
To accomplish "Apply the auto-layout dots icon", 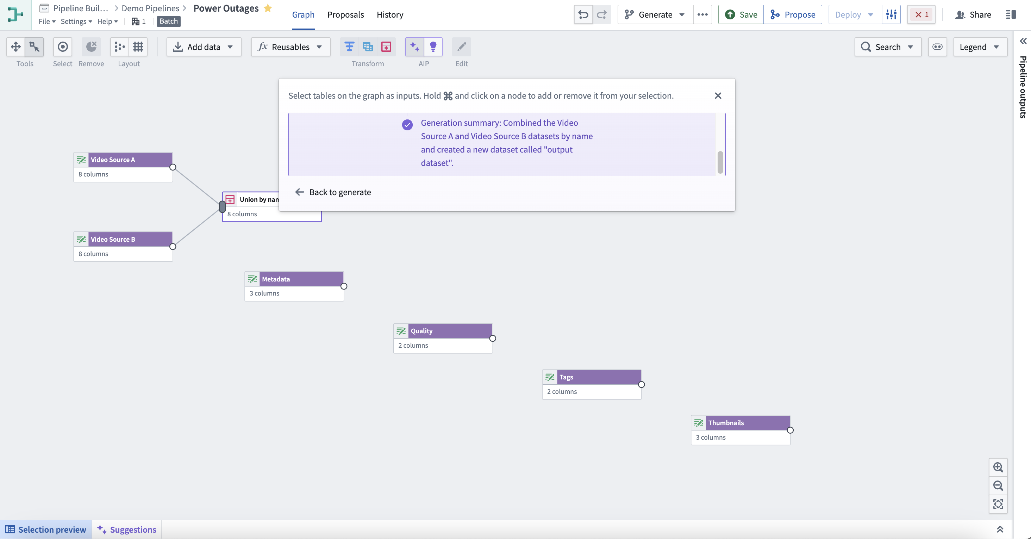I will click(119, 47).
